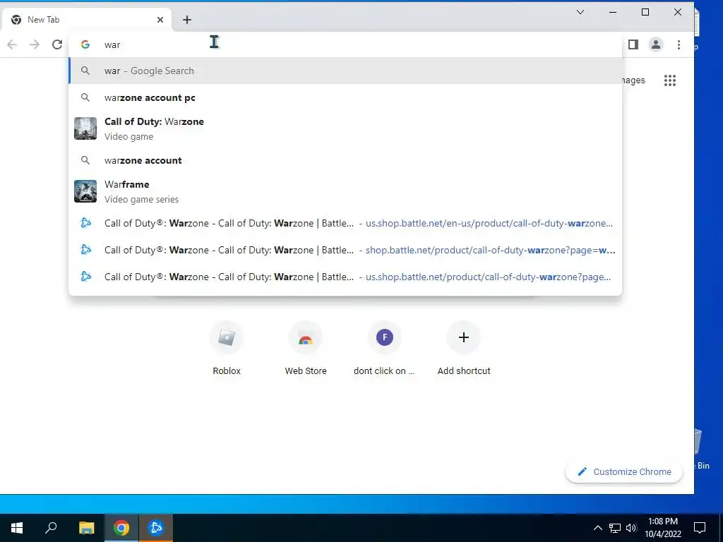
Task: Open the Google apps grid
Action: point(670,80)
